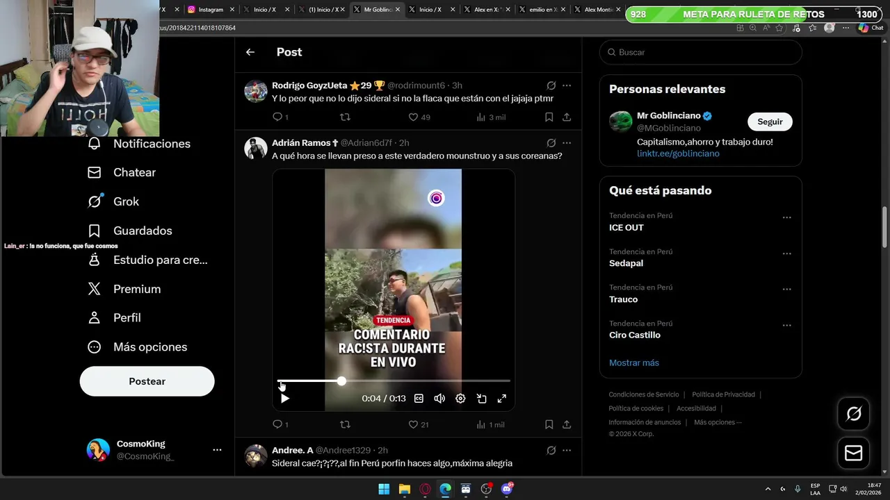Screen dimensions: 890x500
Task: Open Condiciones de Servicio footer link
Action: (644, 394)
